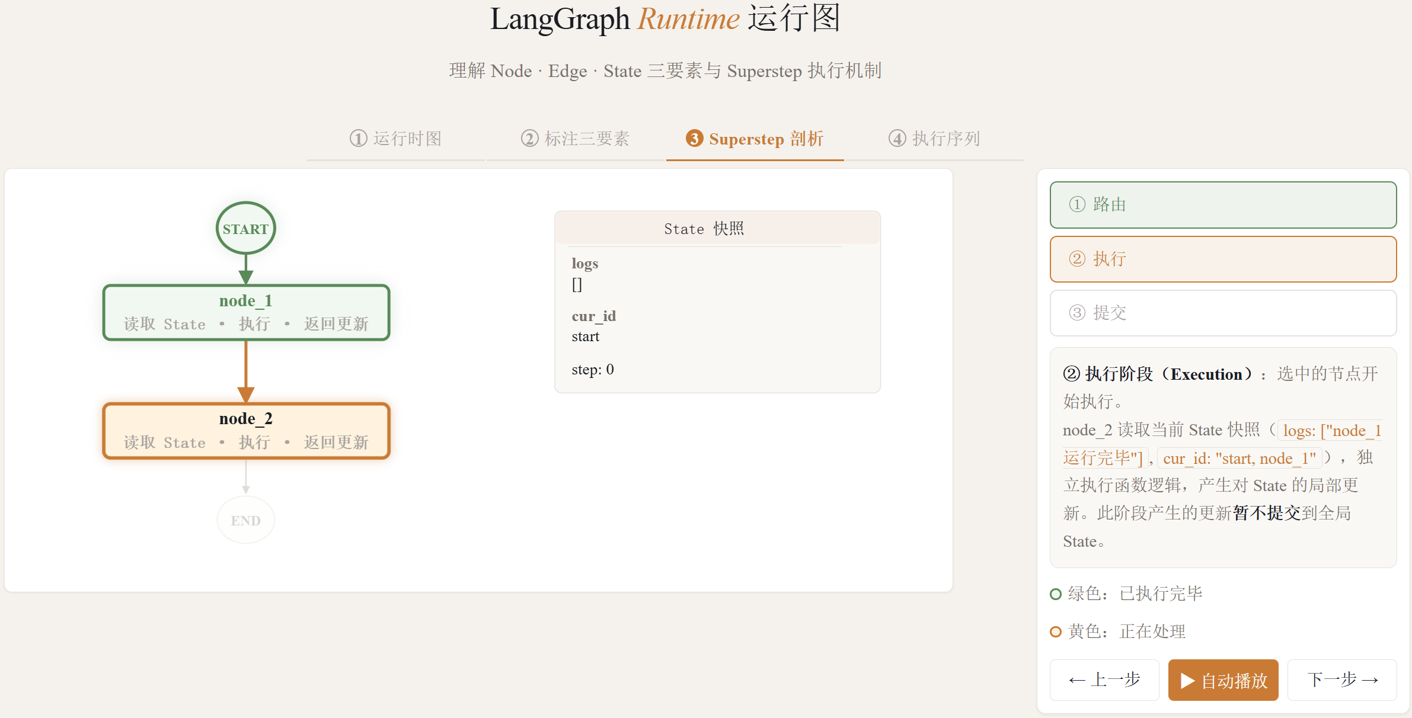The image size is (1412, 718).
Task: Click the 执行阶段（Execution） heading
Action: click(1158, 374)
